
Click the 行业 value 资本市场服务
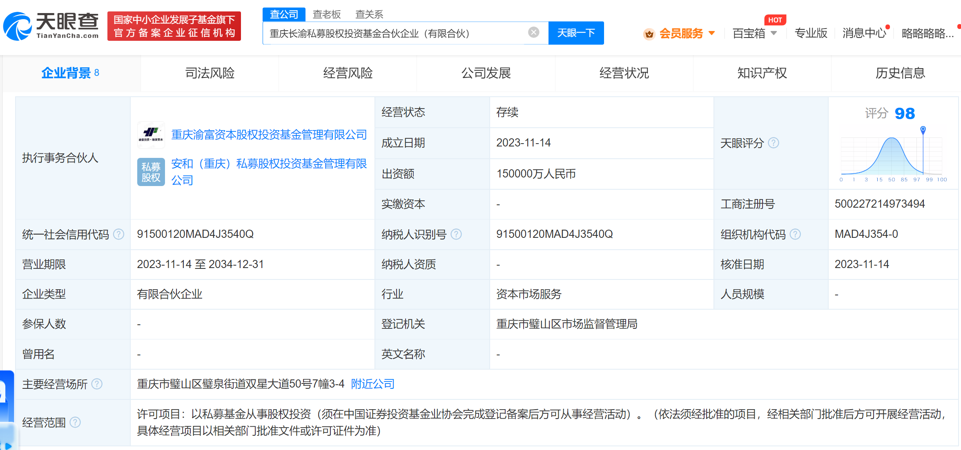coord(529,294)
